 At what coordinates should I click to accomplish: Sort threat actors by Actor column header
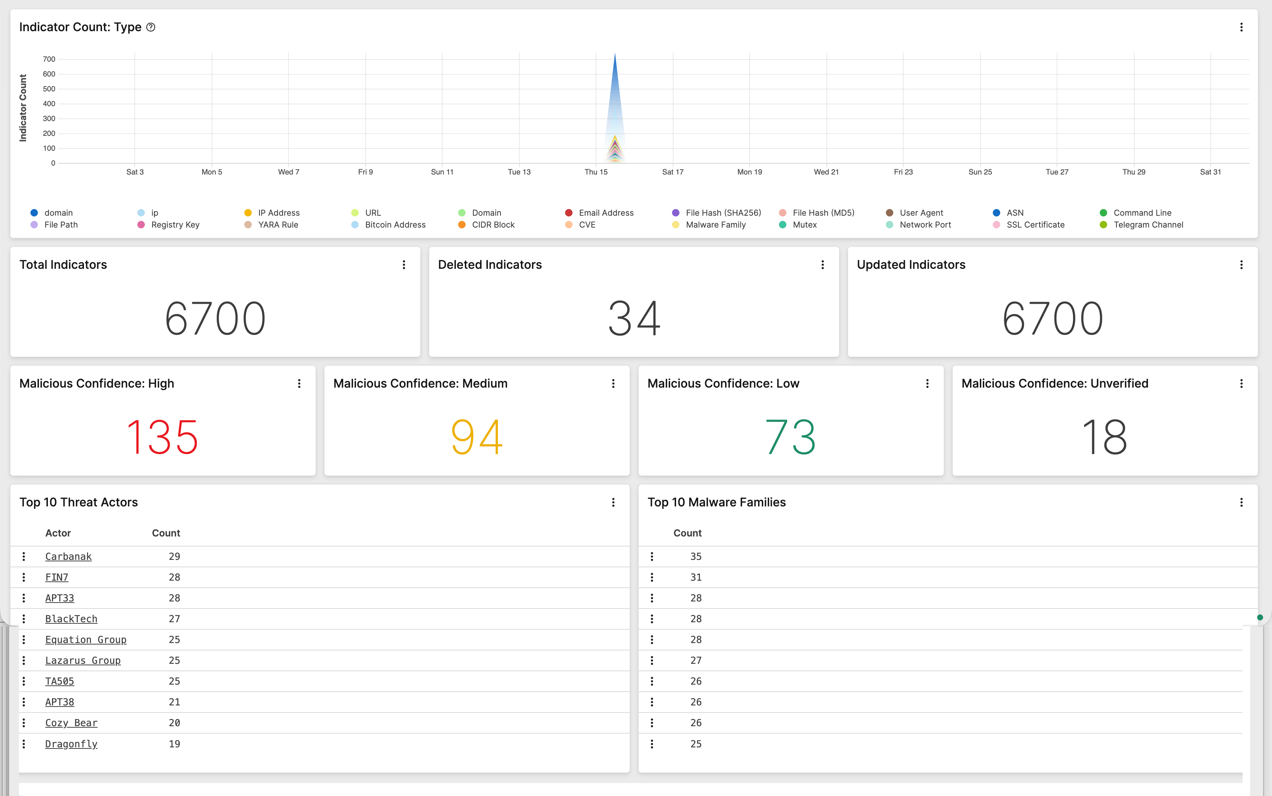coord(58,533)
